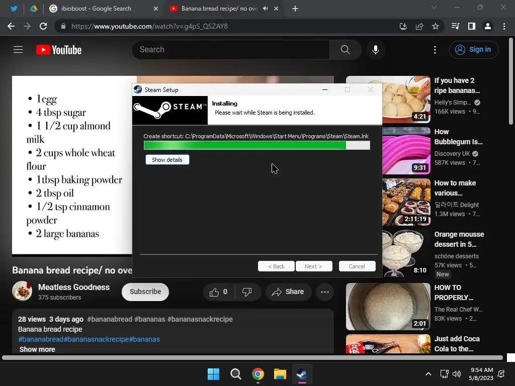The height and width of the screenshot is (386, 515).
Task: Cancel the Steam Setup
Action: pos(357,266)
